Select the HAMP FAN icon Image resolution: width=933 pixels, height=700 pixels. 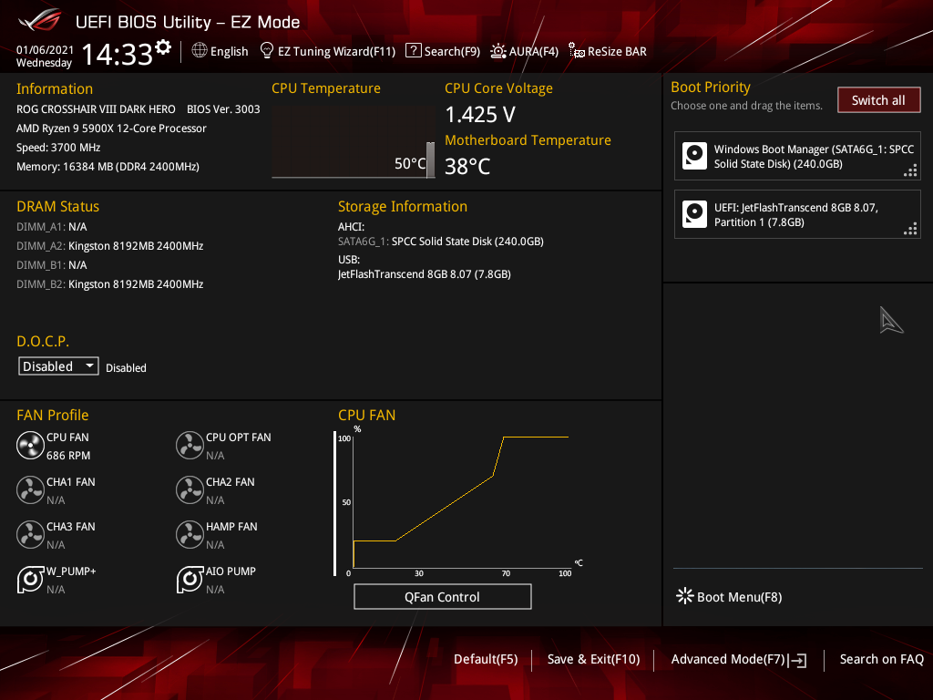tap(190, 534)
